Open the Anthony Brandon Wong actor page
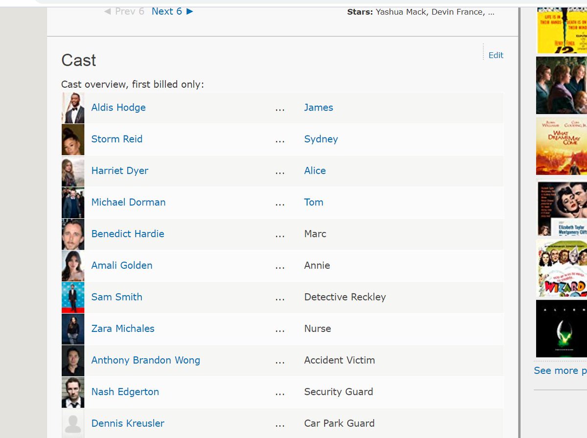This screenshot has width=587, height=438. click(146, 360)
